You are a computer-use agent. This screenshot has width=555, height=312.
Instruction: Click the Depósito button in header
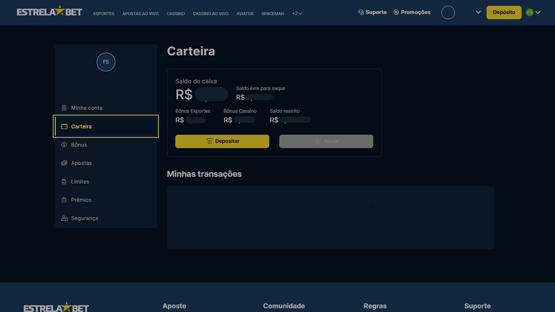[504, 12]
